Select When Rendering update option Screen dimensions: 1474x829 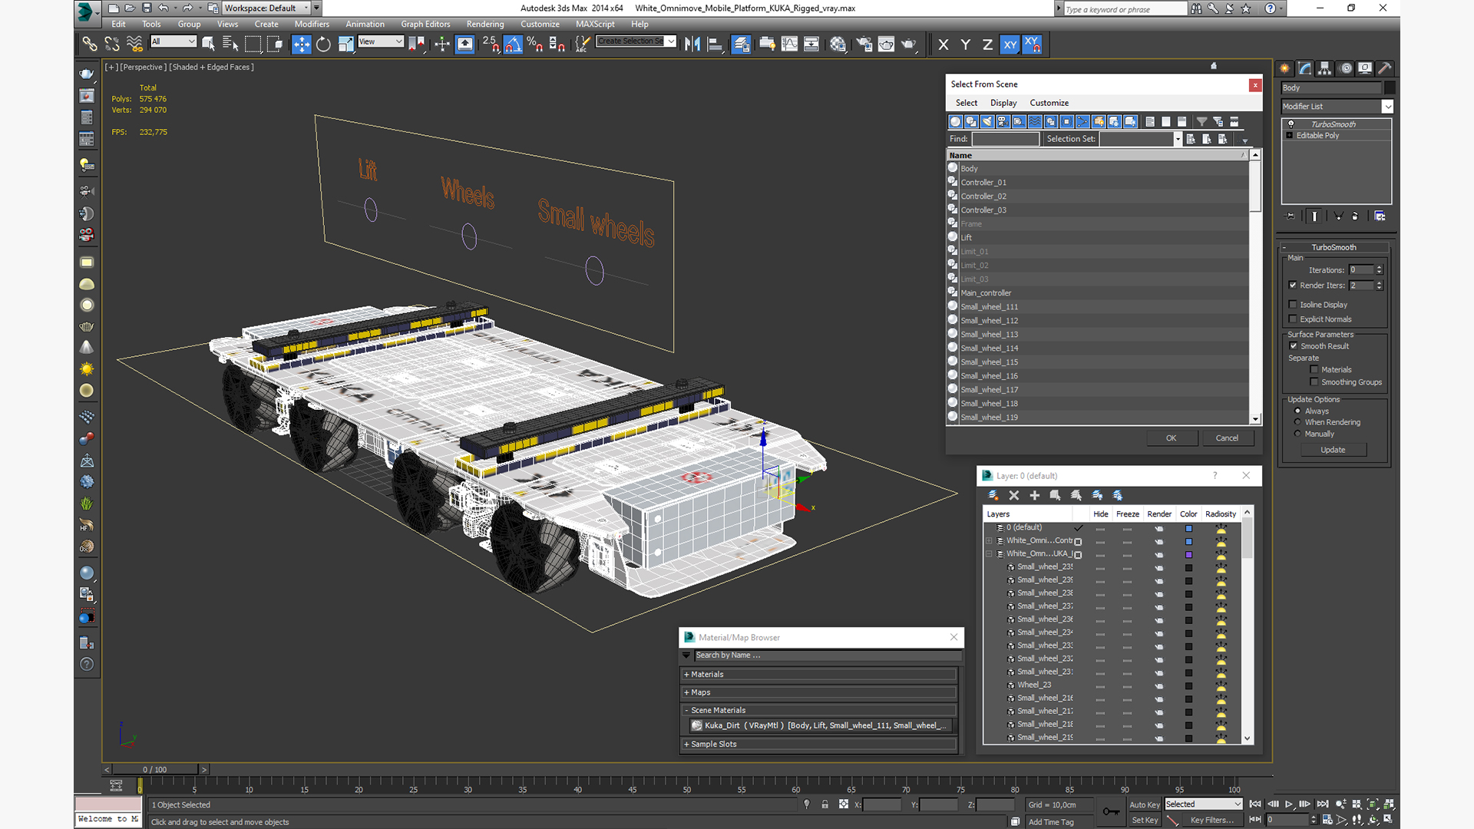tap(1298, 422)
